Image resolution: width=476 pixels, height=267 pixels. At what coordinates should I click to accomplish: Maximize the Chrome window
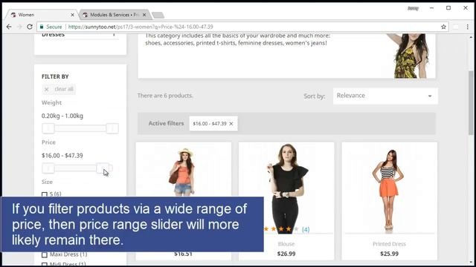click(x=448, y=8)
